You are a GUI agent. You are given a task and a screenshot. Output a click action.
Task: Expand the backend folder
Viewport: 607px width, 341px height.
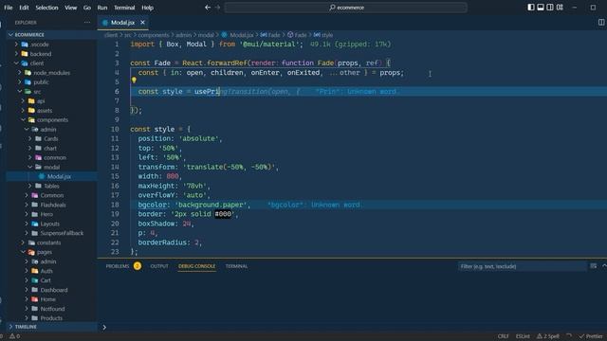coord(51,54)
